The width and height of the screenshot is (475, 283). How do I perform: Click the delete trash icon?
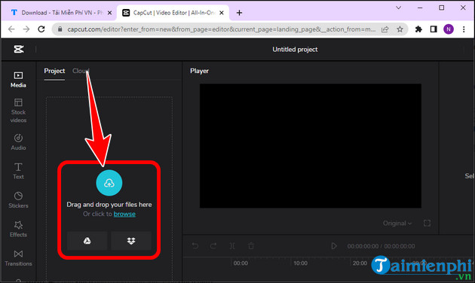[251, 246]
